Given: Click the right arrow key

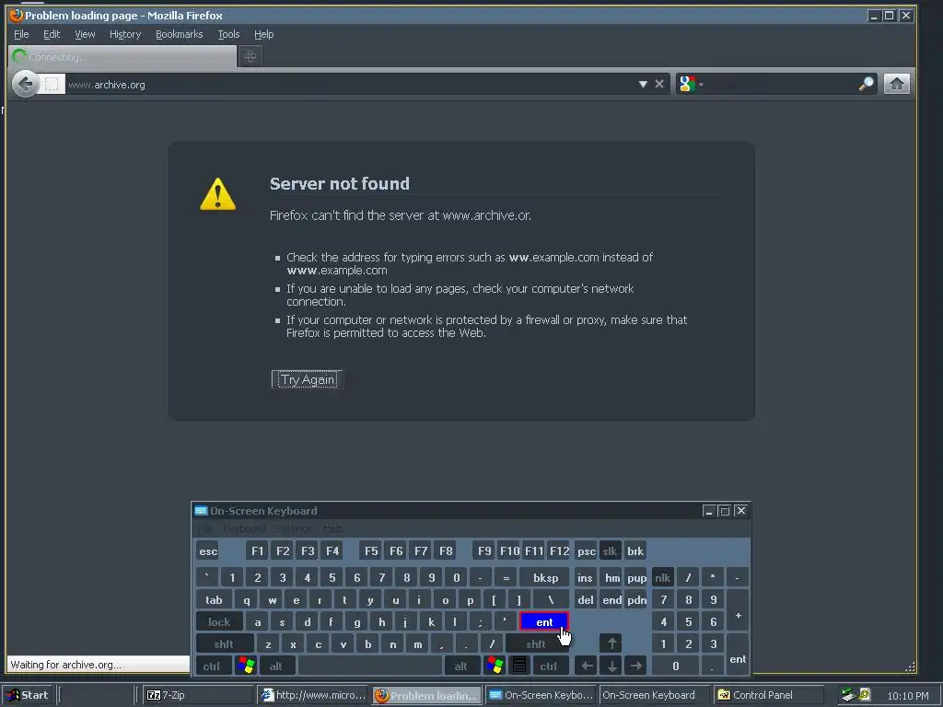Looking at the screenshot, I should (635, 666).
